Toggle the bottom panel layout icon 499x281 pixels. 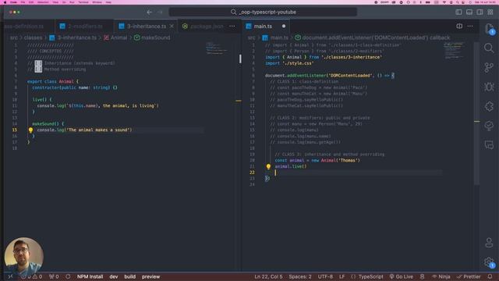click(469, 12)
